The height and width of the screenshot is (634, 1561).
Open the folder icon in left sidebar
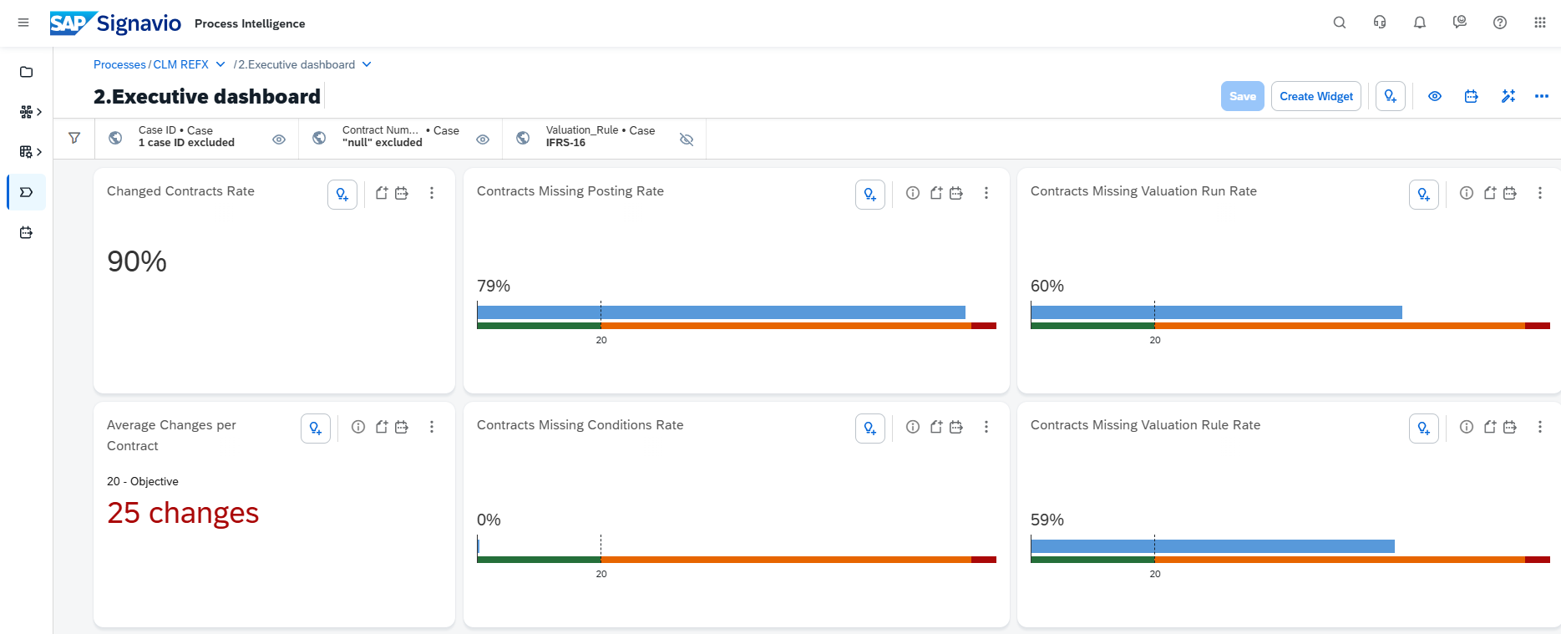coord(26,72)
